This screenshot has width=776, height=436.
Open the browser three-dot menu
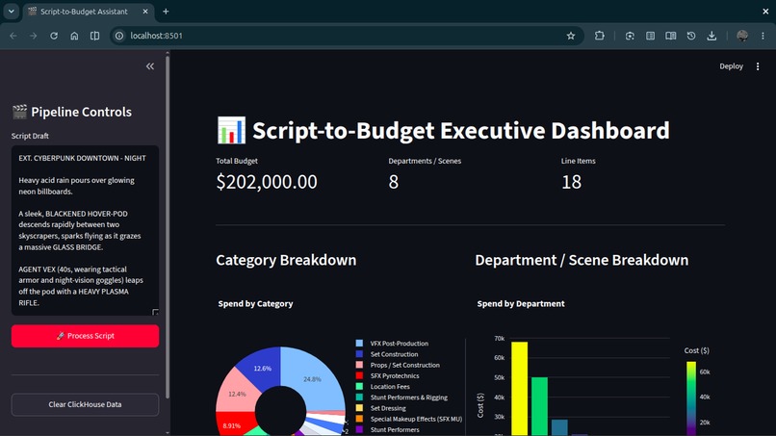tap(763, 36)
